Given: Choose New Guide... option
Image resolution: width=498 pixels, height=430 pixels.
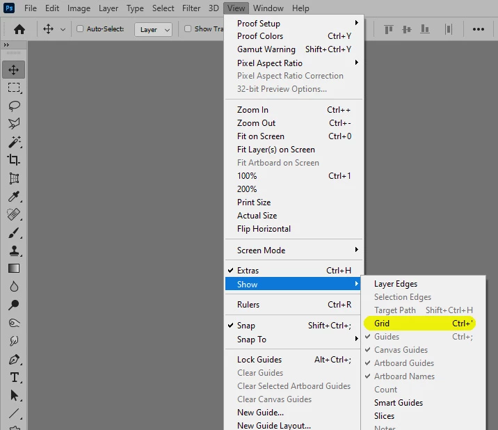Looking at the screenshot, I should [x=294, y=412].
